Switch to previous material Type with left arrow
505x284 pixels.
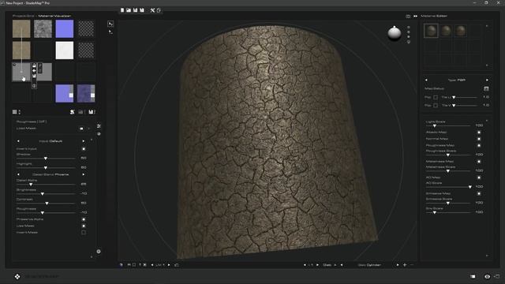426,80
